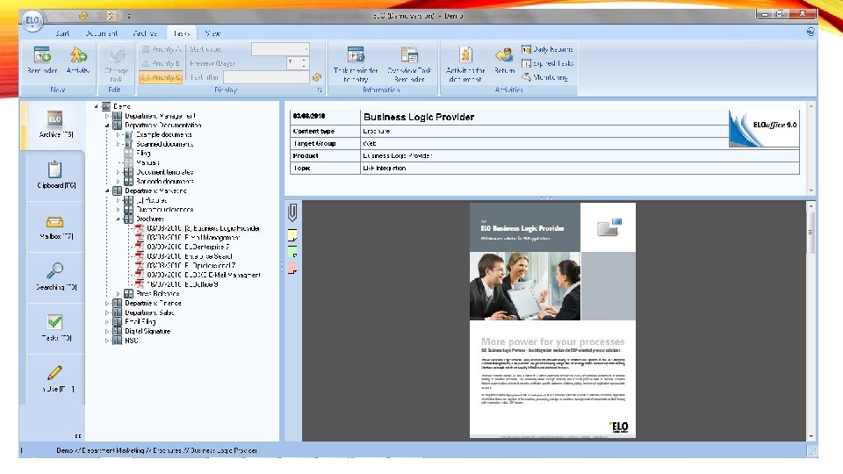Image resolution: width=843 pixels, height=474 pixels.
Task: Expand Scanned documents node
Action: tap(119, 144)
